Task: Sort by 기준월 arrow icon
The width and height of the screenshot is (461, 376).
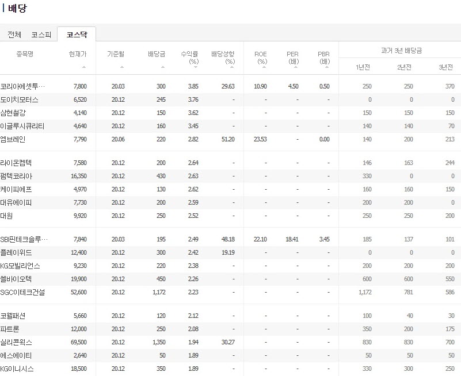Action: (122, 67)
